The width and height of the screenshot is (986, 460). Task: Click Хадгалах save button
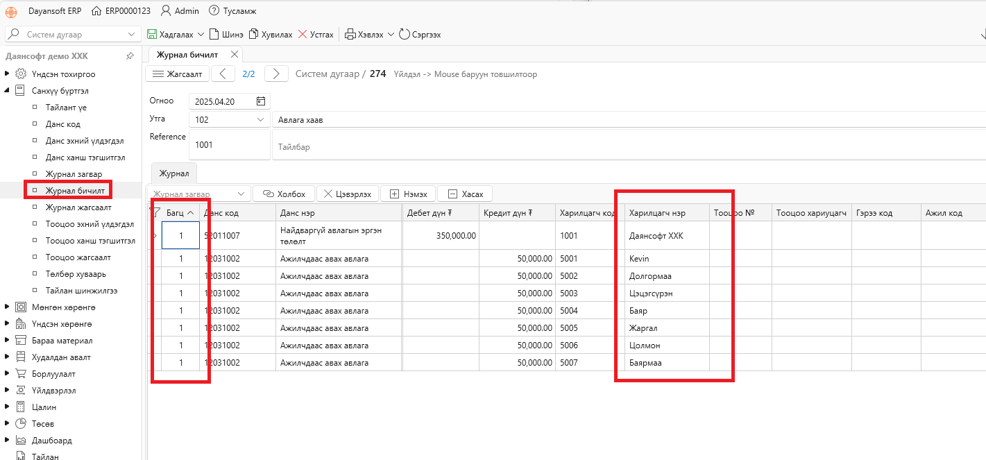(x=170, y=34)
